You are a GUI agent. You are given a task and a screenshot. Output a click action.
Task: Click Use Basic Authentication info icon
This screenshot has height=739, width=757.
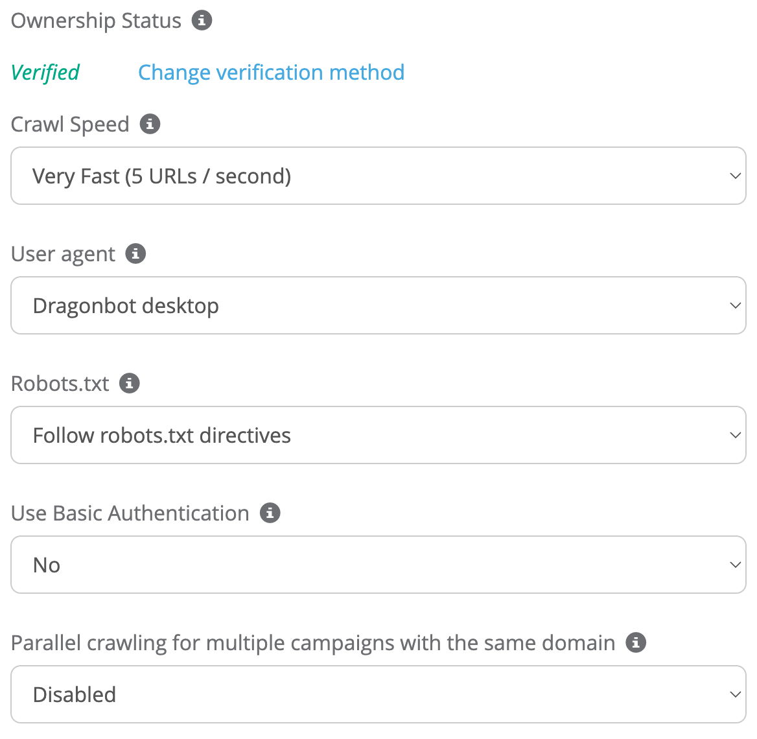(270, 513)
